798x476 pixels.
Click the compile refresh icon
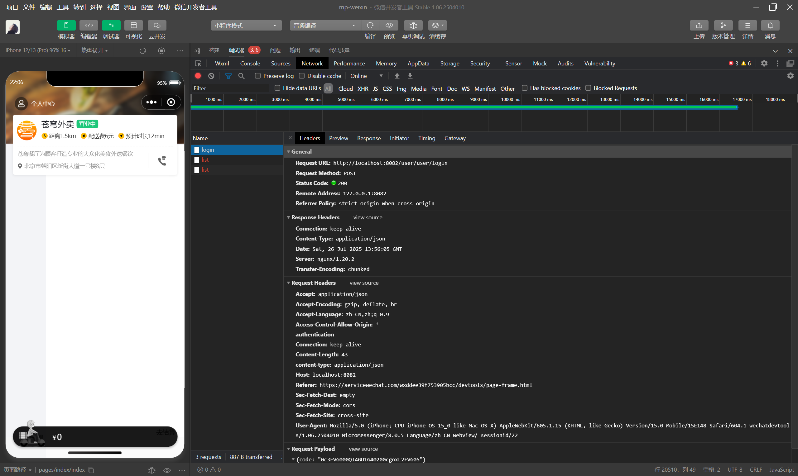(x=370, y=25)
